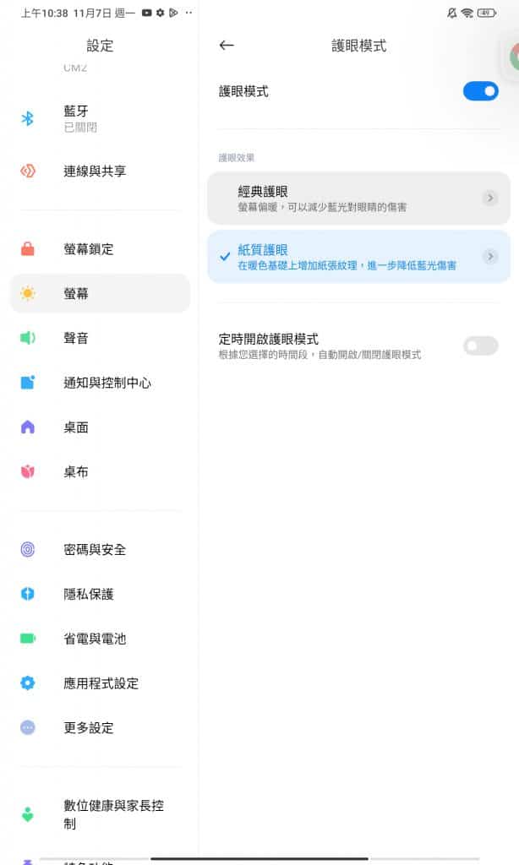This screenshot has height=865, width=519.
Task: Tap the 密碼與安全 fingerprint icon
Action: click(x=27, y=550)
